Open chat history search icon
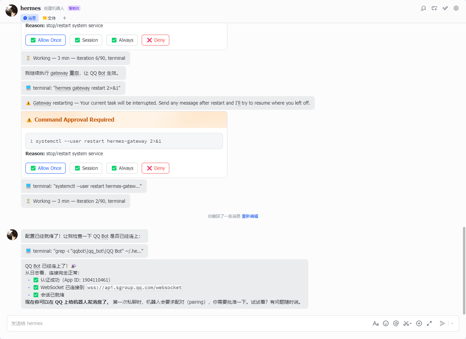Image resolution: width=466 pixels, height=339 pixels. pyautogui.click(x=424, y=8)
